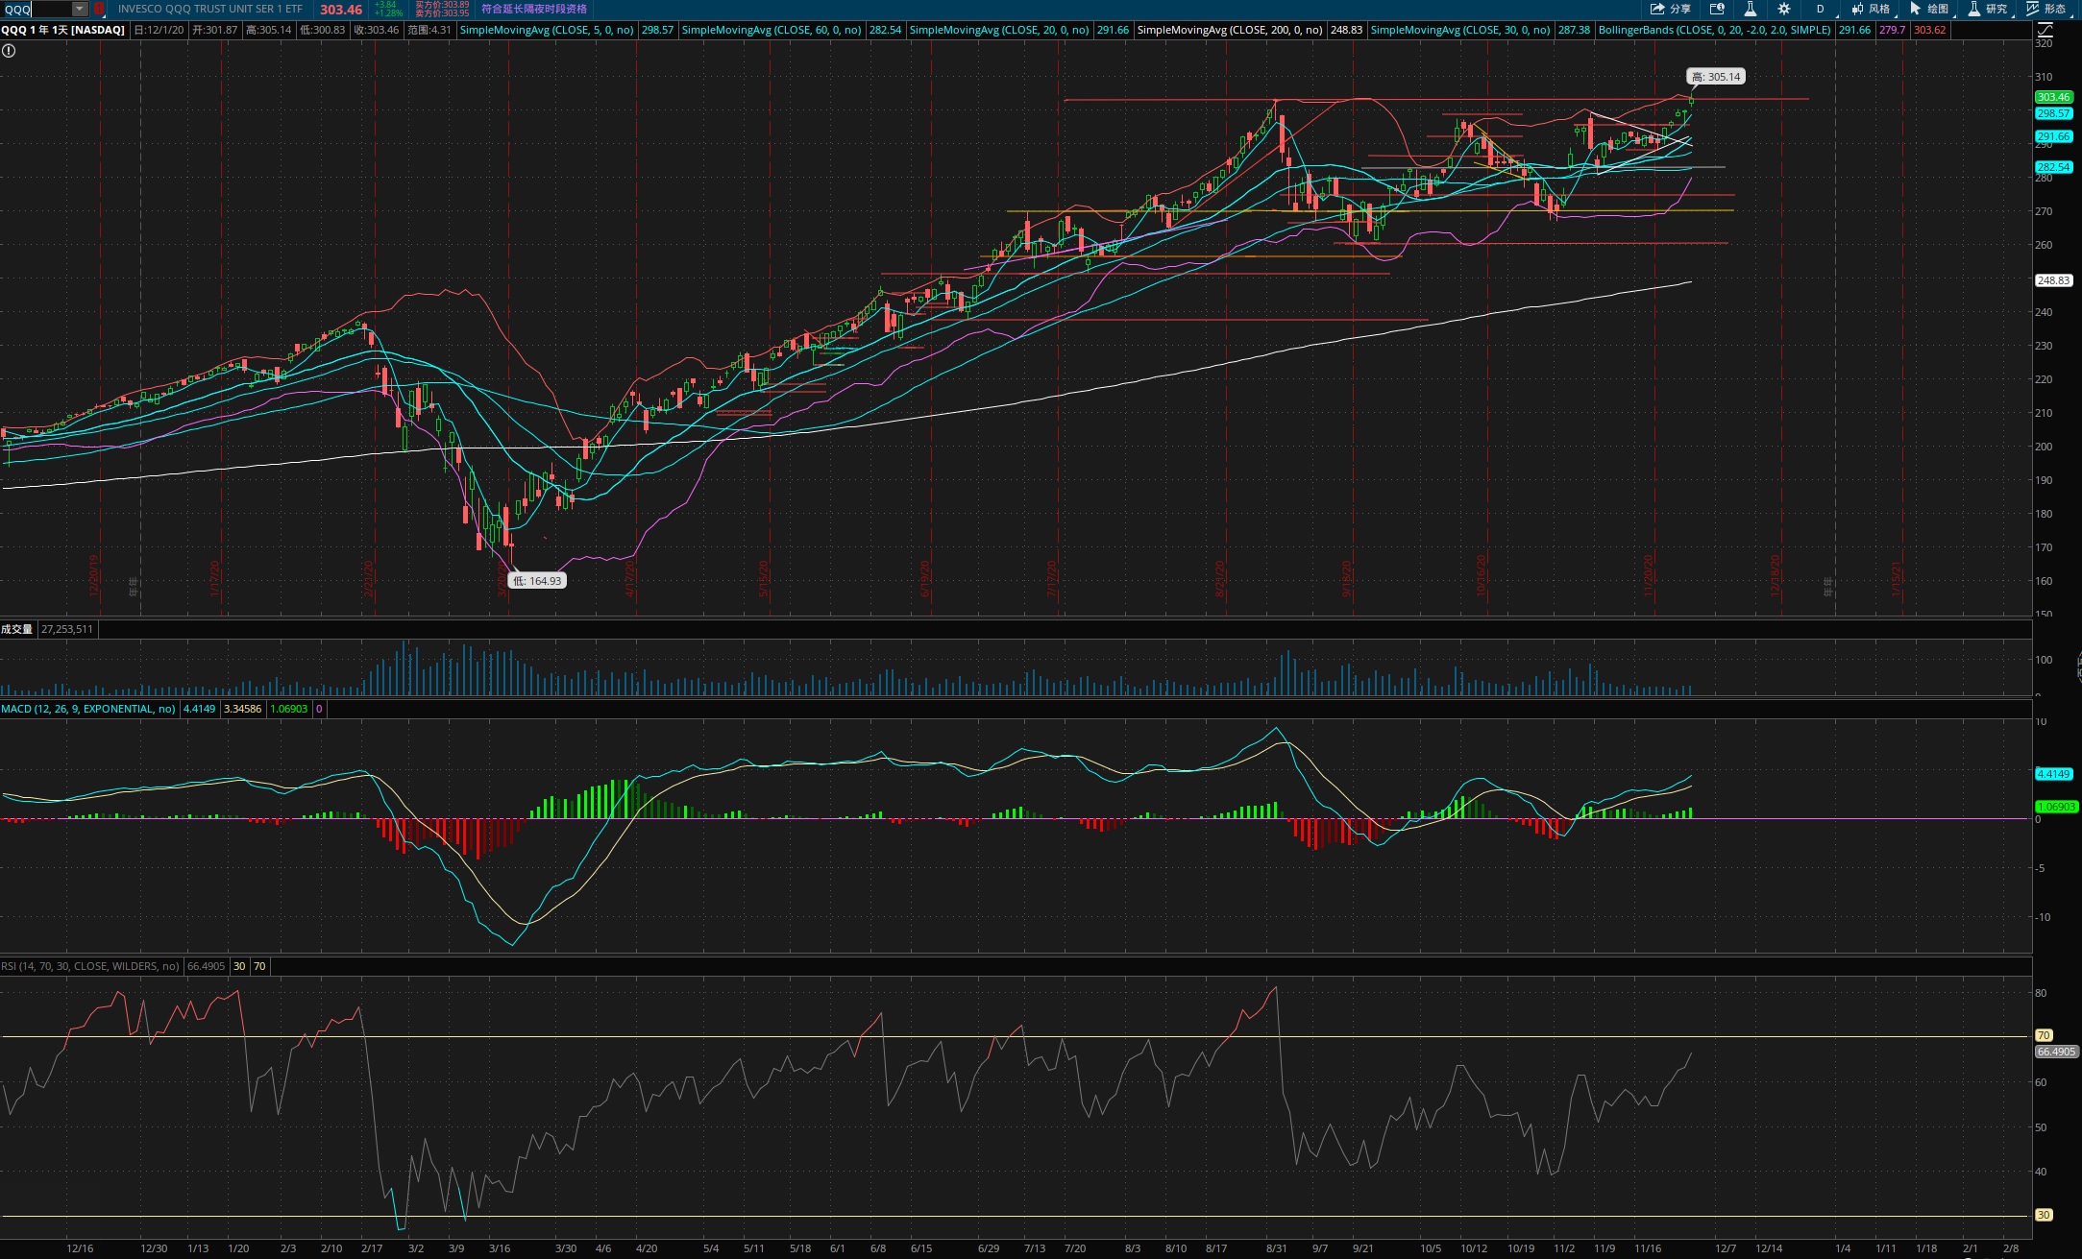Viewport: 2082px width, 1259px height.
Task: Click the green 1.06903 MACD axis tag
Action: tap(2056, 807)
